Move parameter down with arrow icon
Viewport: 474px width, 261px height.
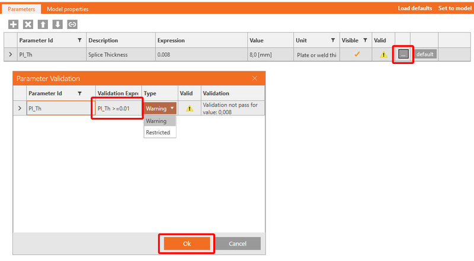tap(57, 24)
